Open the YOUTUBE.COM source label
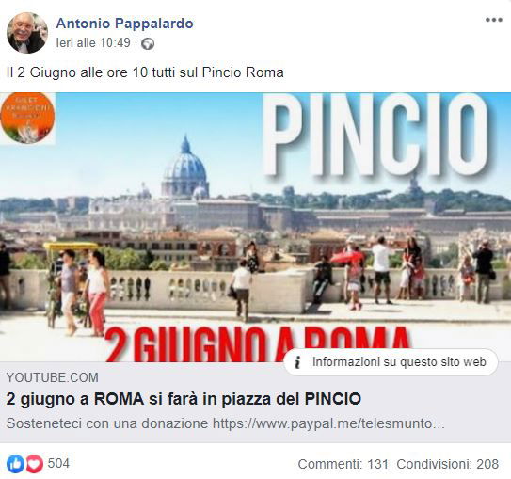 click(53, 377)
